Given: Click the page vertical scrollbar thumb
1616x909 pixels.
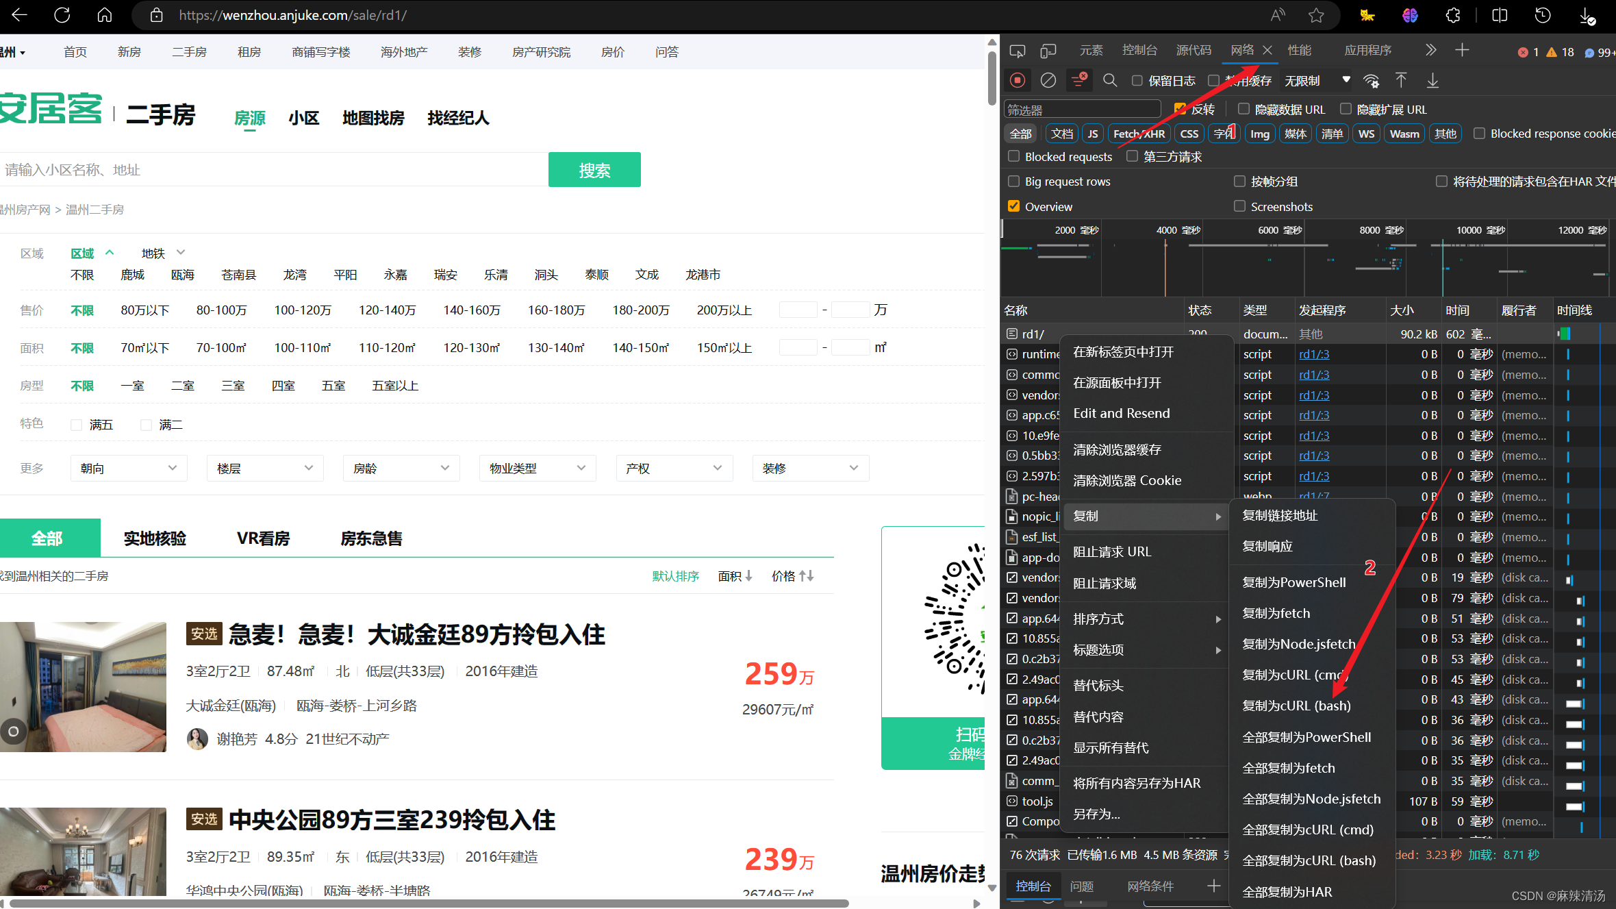Looking at the screenshot, I should pyautogui.click(x=992, y=77).
